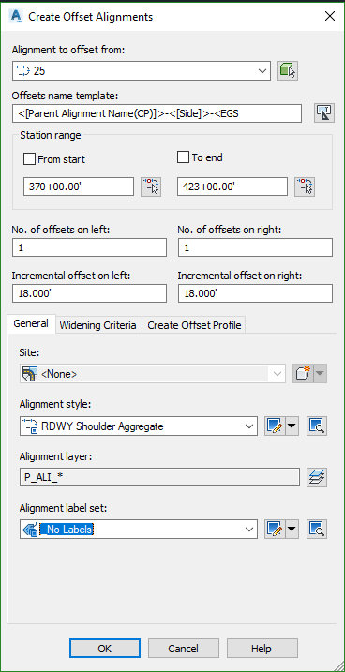
Task: Click the create new site icon
Action: (303, 374)
